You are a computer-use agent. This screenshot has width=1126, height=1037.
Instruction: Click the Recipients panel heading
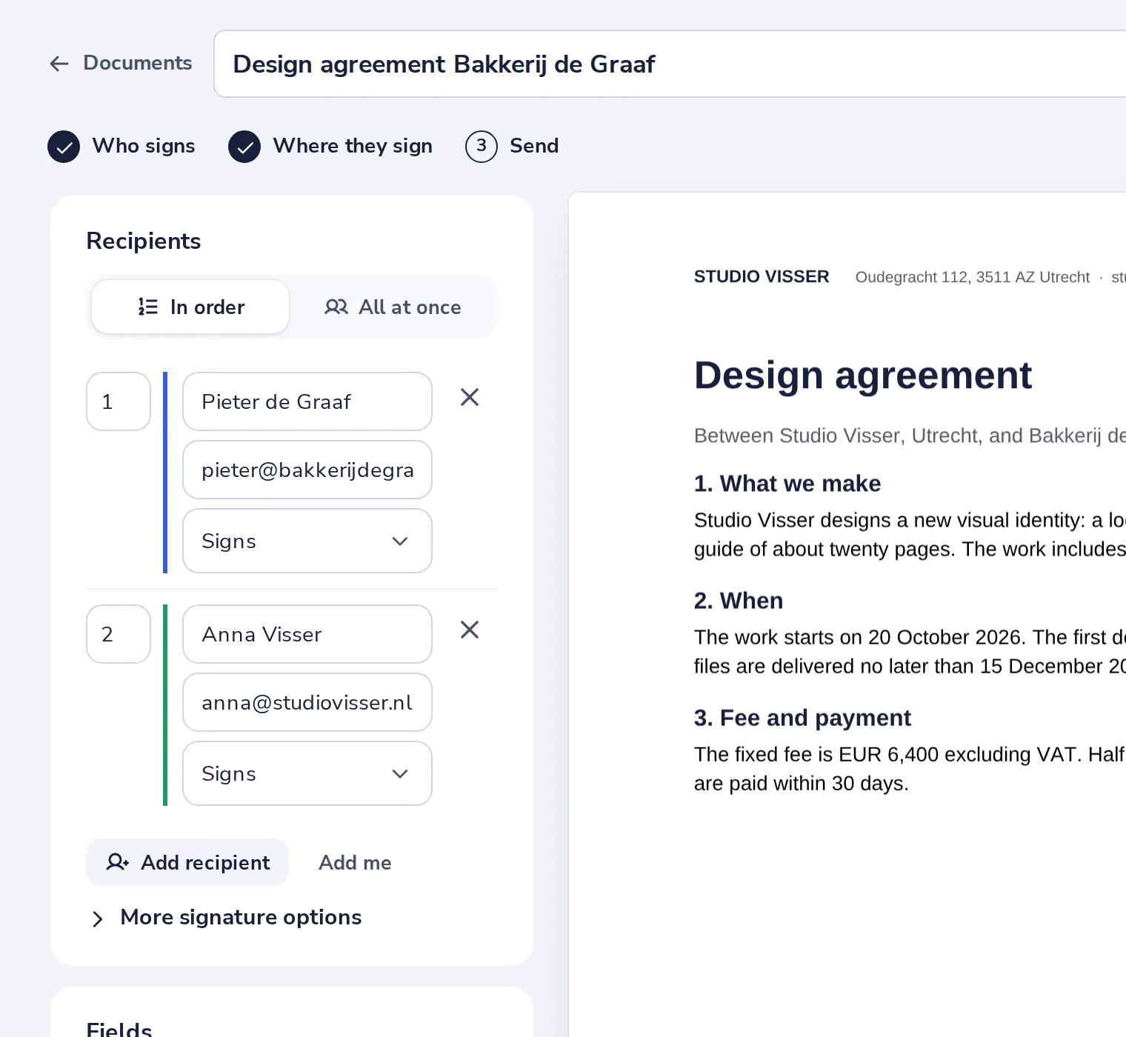(144, 241)
